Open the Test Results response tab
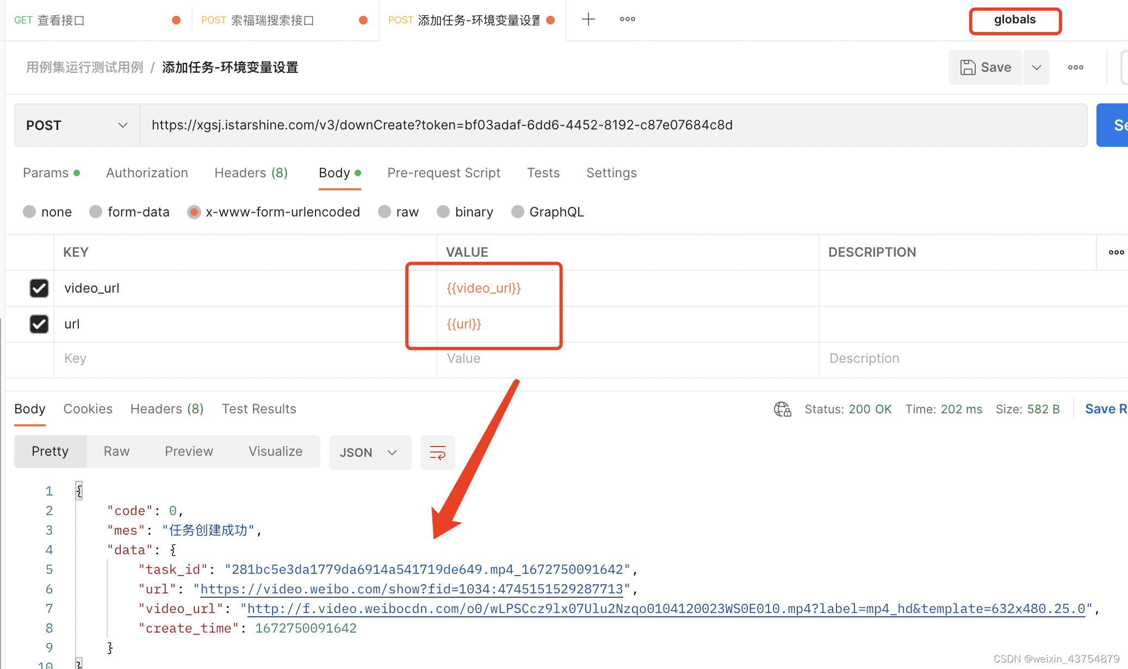The width and height of the screenshot is (1128, 669). point(259,409)
